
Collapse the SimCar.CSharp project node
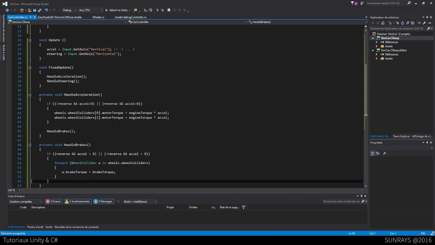click(x=373, y=38)
